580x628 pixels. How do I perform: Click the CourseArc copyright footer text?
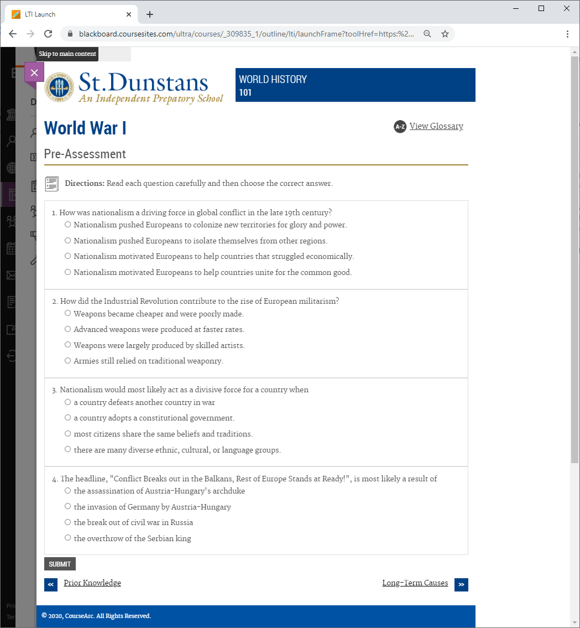pyautogui.click(x=96, y=616)
